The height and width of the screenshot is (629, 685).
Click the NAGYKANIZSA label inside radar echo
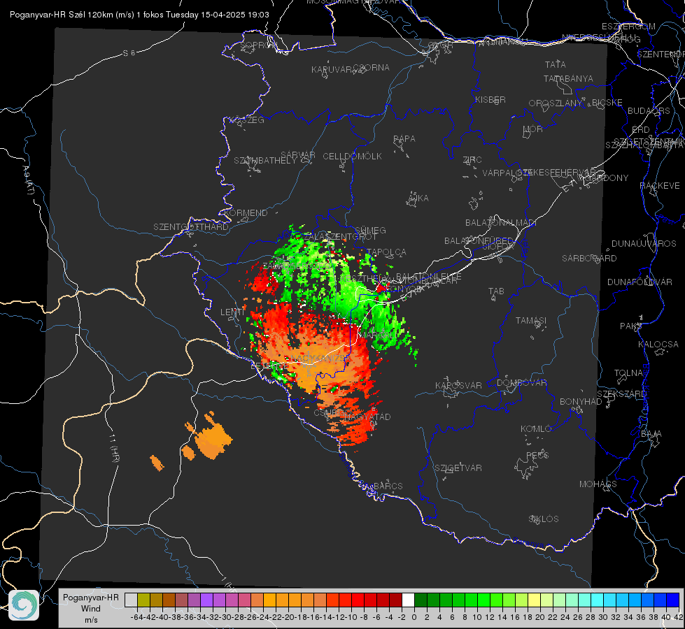click(319, 359)
